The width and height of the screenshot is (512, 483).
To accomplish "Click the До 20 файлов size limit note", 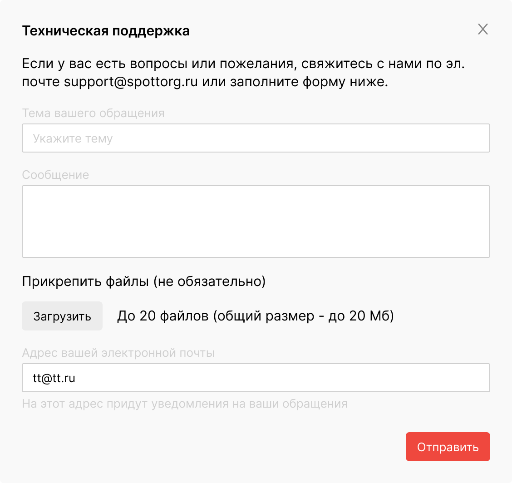I will (255, 316).
